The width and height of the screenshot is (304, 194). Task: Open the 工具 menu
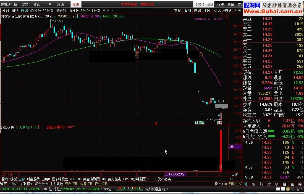click(48, 4)
